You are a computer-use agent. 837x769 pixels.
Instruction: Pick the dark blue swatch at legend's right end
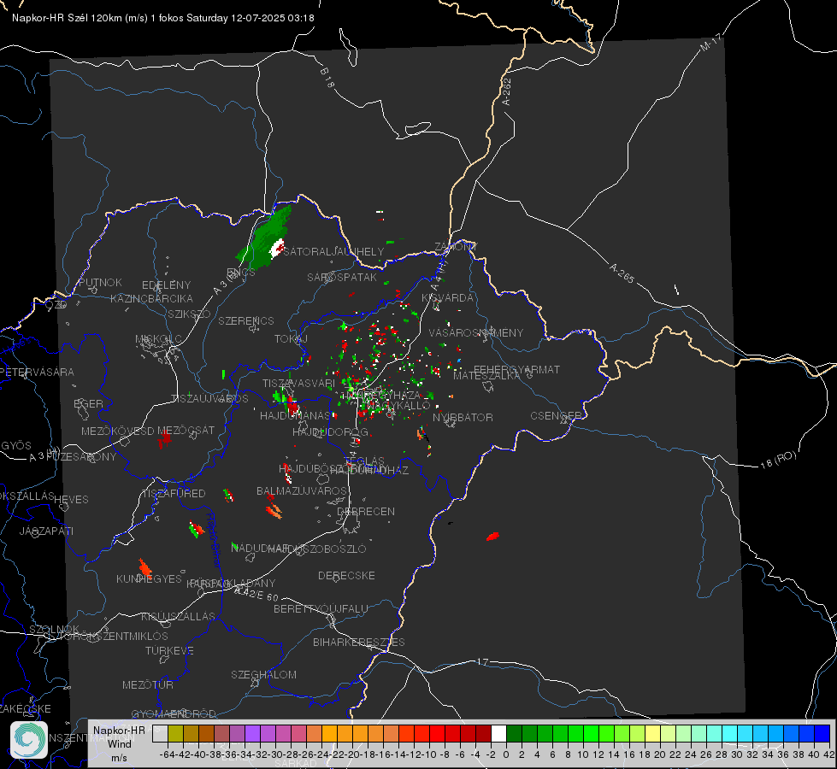(x=822, y=733)
